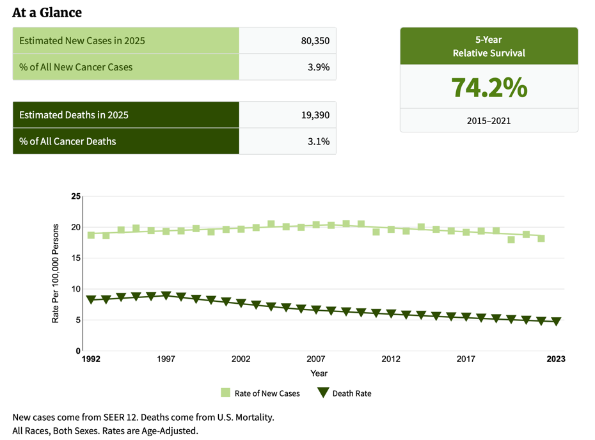The height and width of the screenshot is (440, 595).
Task: Select the death rate marker above 1997
Action: click(166, 295)
